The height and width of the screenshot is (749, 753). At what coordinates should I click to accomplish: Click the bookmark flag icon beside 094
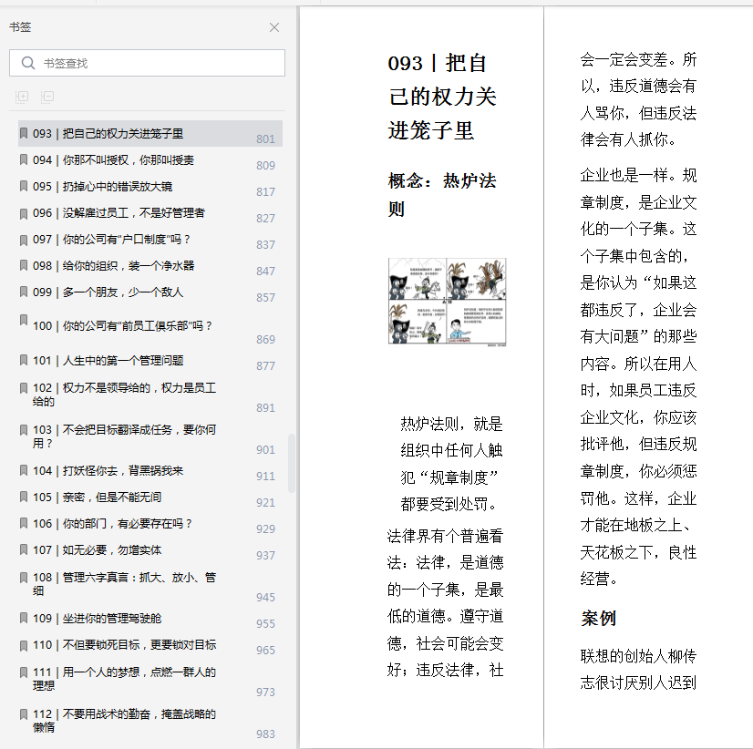pyautogui.click(x=24, y=159)
